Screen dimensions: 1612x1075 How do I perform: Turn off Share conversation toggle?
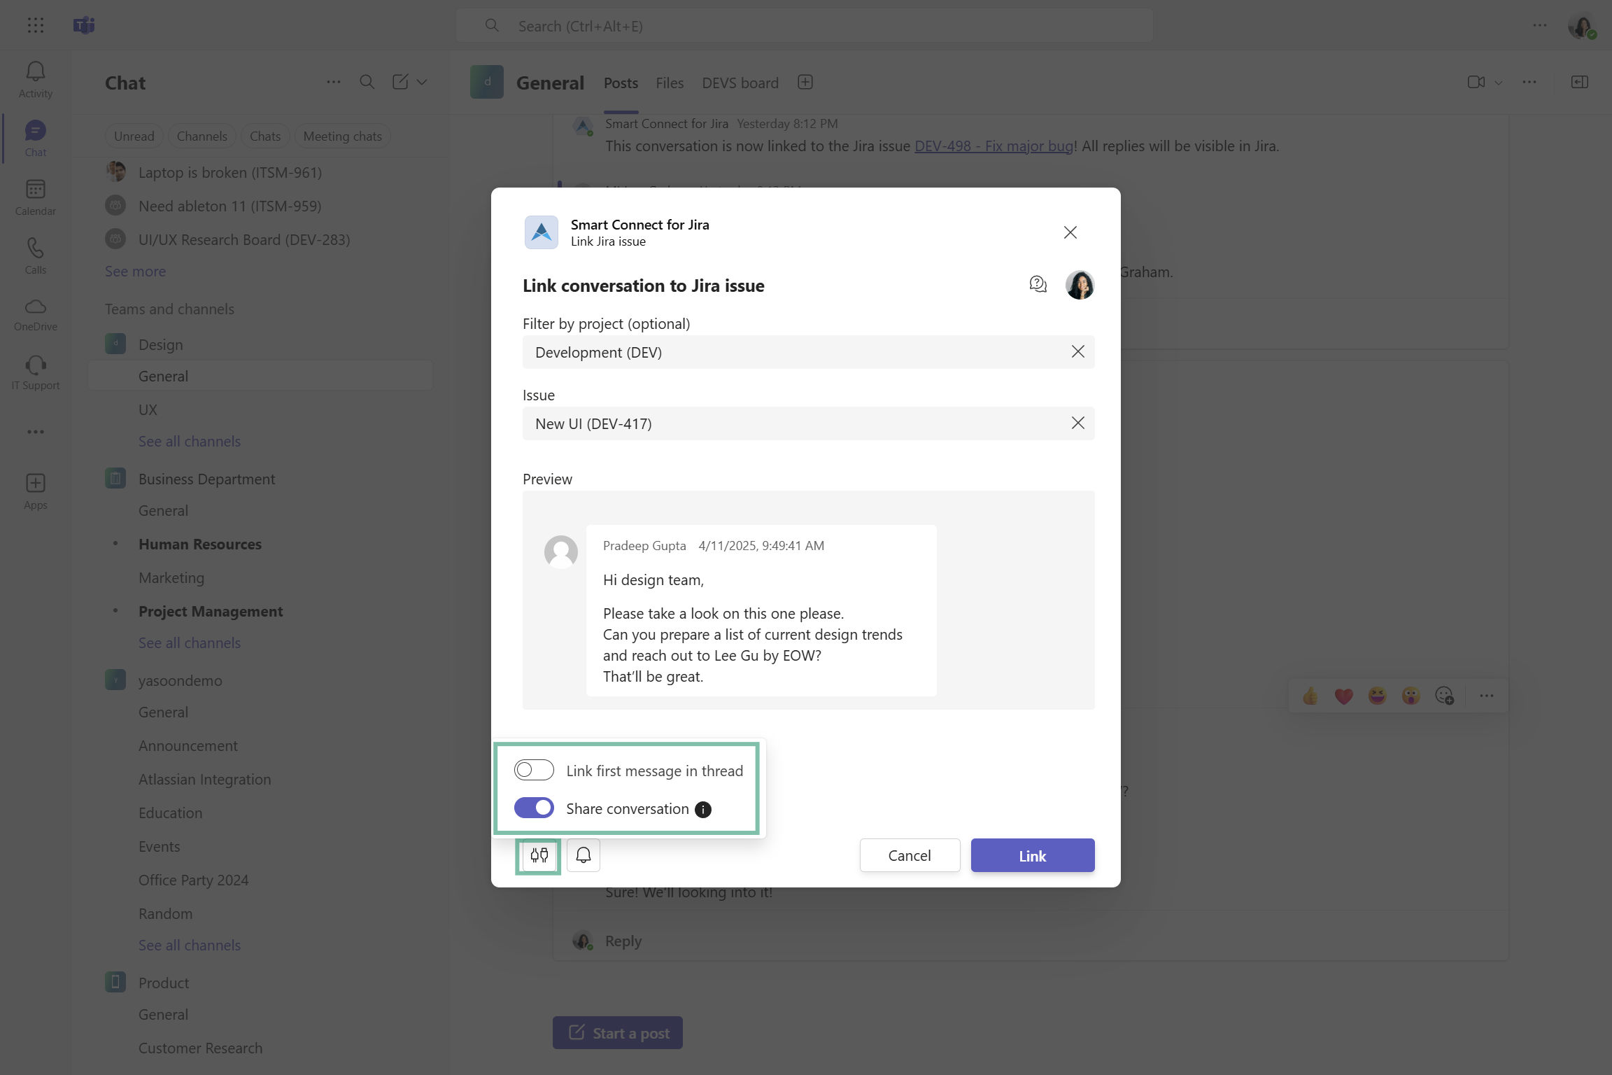[x=534, y=808]
